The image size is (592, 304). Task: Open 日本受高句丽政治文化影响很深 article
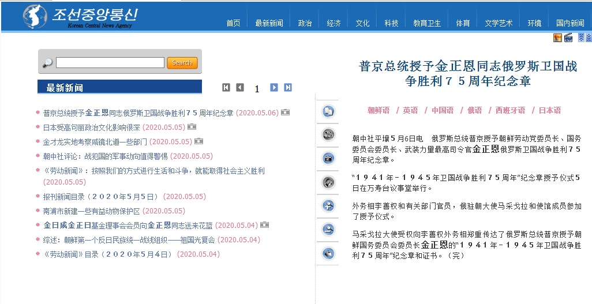coord(91,127)
